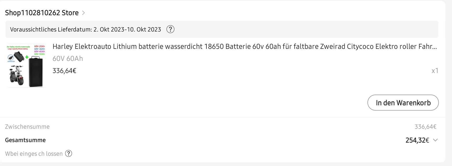Open help icon next to Lieferdatum

170,29
